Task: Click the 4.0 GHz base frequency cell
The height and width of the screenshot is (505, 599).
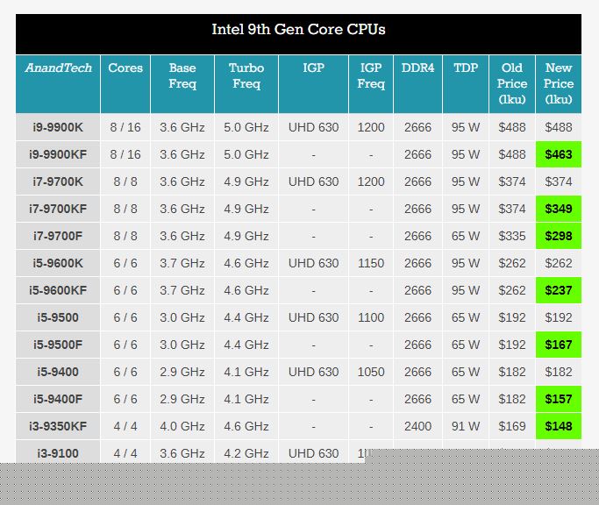Action: click(182, 426)
